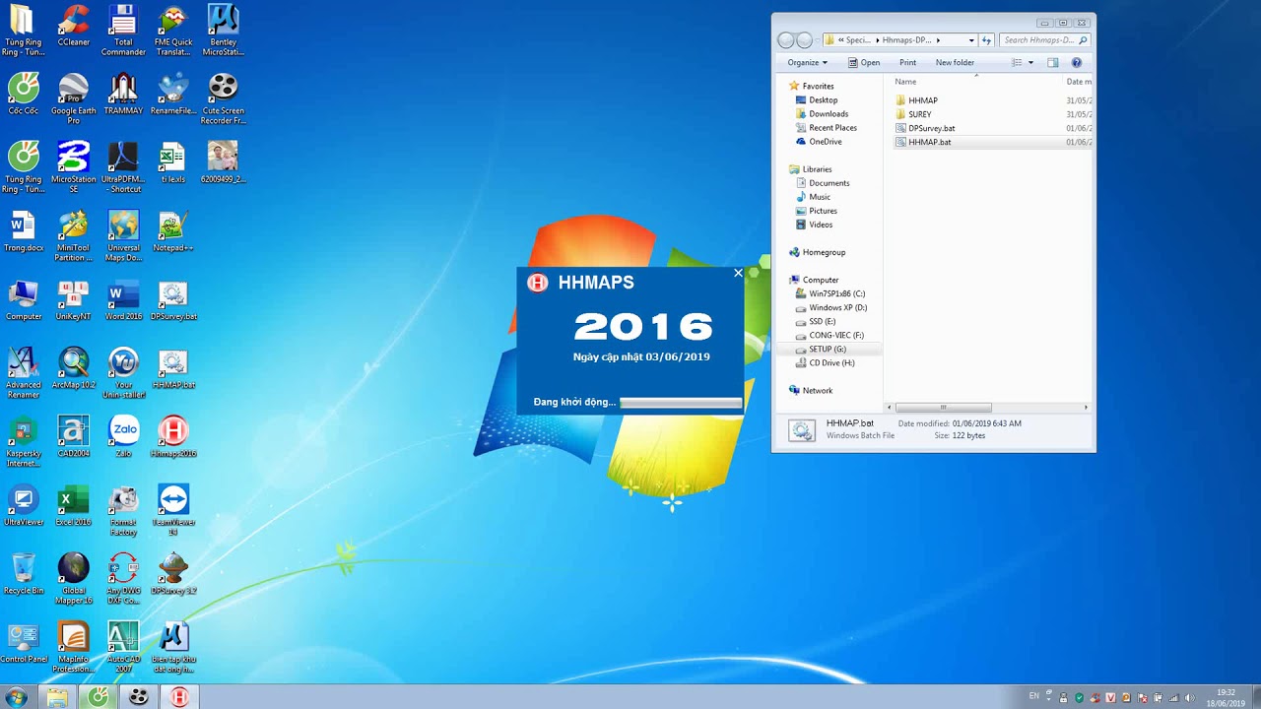Viewport: 1261px width, 709px height.
Task: Launch Excel 2016 from the desktop
Action: (x=74, y=505)
